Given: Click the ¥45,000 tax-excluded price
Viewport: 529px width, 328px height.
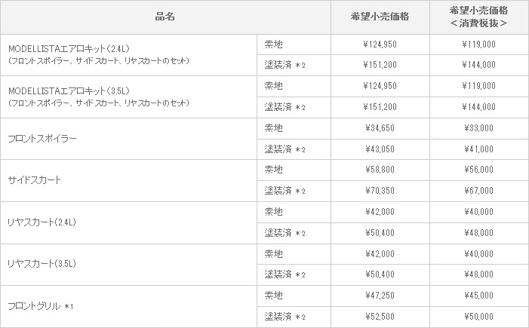Looking at the screenshot, I should pos(478,296).
